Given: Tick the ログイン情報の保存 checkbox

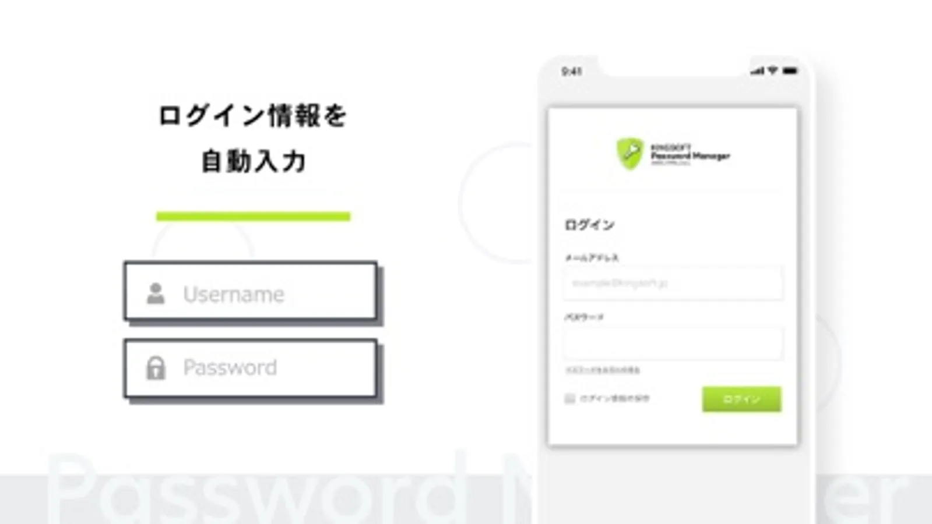Looking at the screenshot, I should point(569,398).
